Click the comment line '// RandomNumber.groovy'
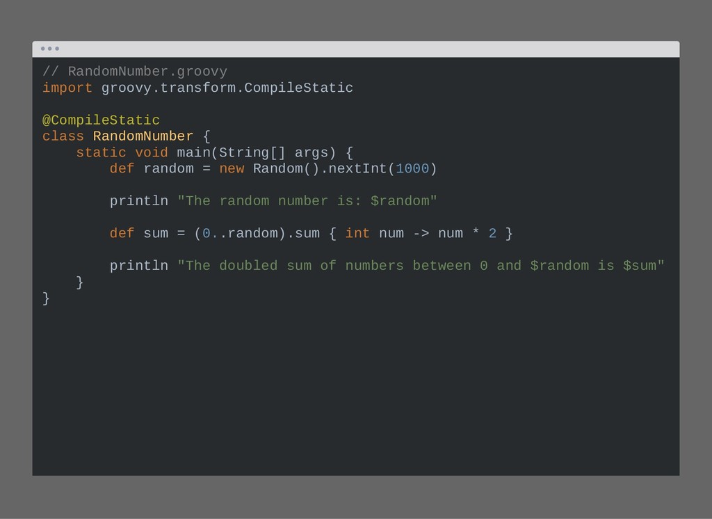 pos(134,72)
